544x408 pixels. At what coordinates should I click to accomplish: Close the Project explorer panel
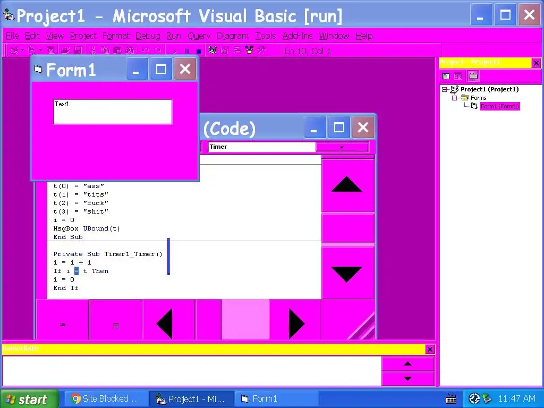(536, 63)
